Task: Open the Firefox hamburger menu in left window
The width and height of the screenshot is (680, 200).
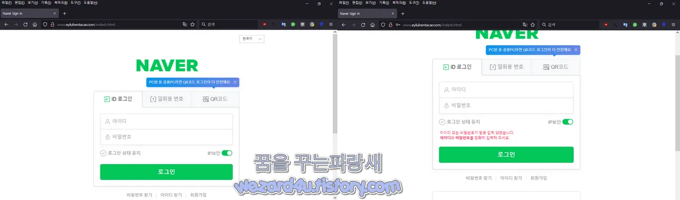Action: 331,24
